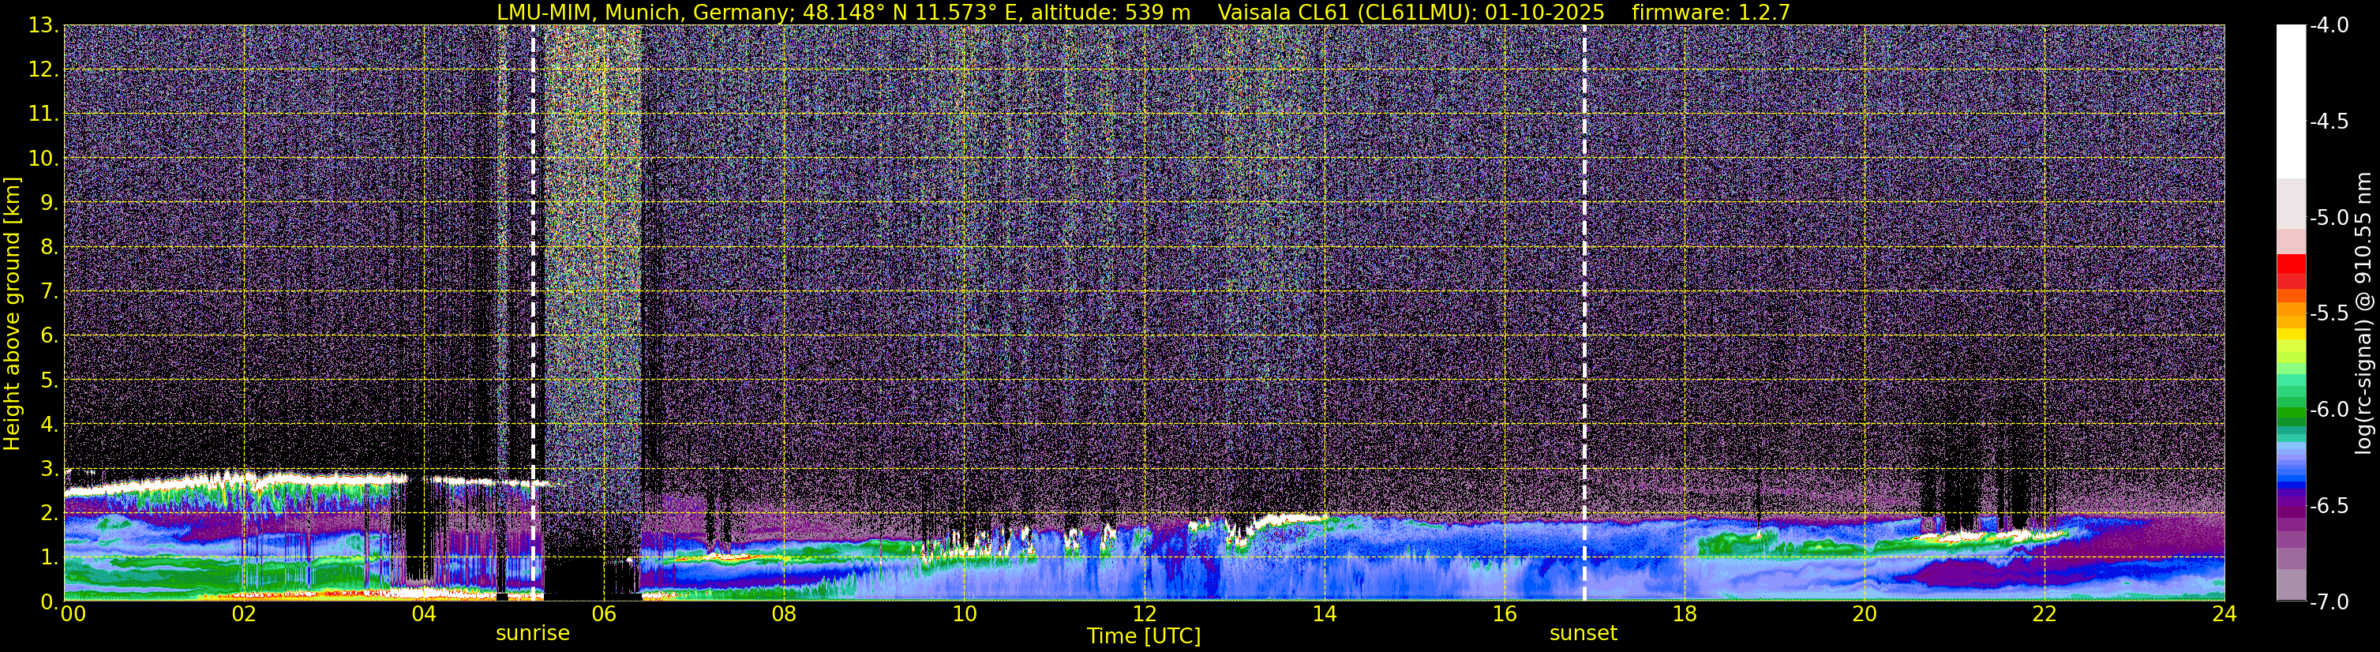Screen dimensions: 2380x652
Task: Click the colorbar tick label '-4.5'
Action: click(x=2329, y=121)
